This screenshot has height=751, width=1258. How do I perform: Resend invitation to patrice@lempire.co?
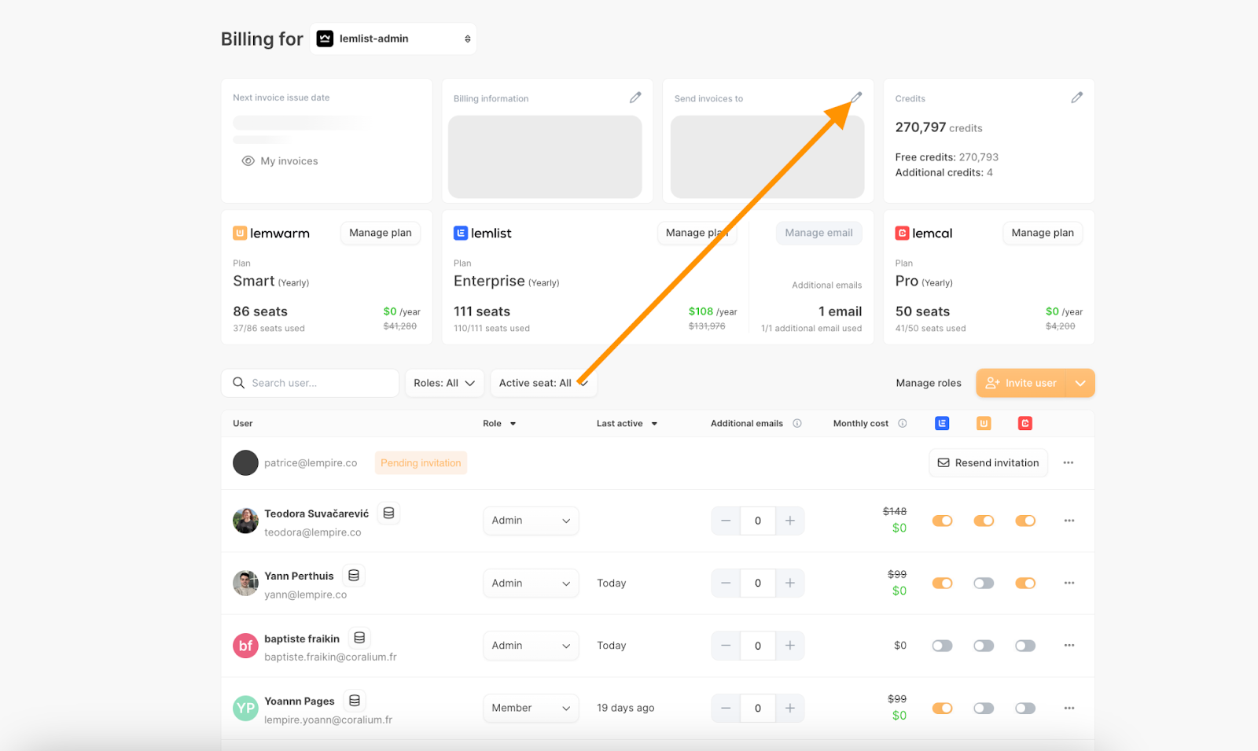pos(988,463)
